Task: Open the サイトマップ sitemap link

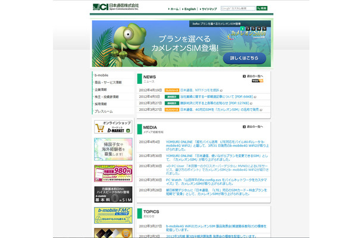Action: click(x=209, y=9)
